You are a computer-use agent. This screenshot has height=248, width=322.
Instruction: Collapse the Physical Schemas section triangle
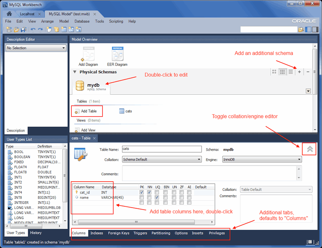pos(74,72)
